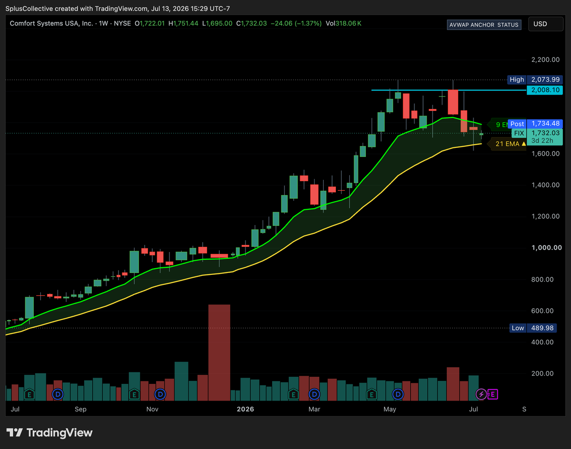Click the 2026 label on time axis

[246, 409]
